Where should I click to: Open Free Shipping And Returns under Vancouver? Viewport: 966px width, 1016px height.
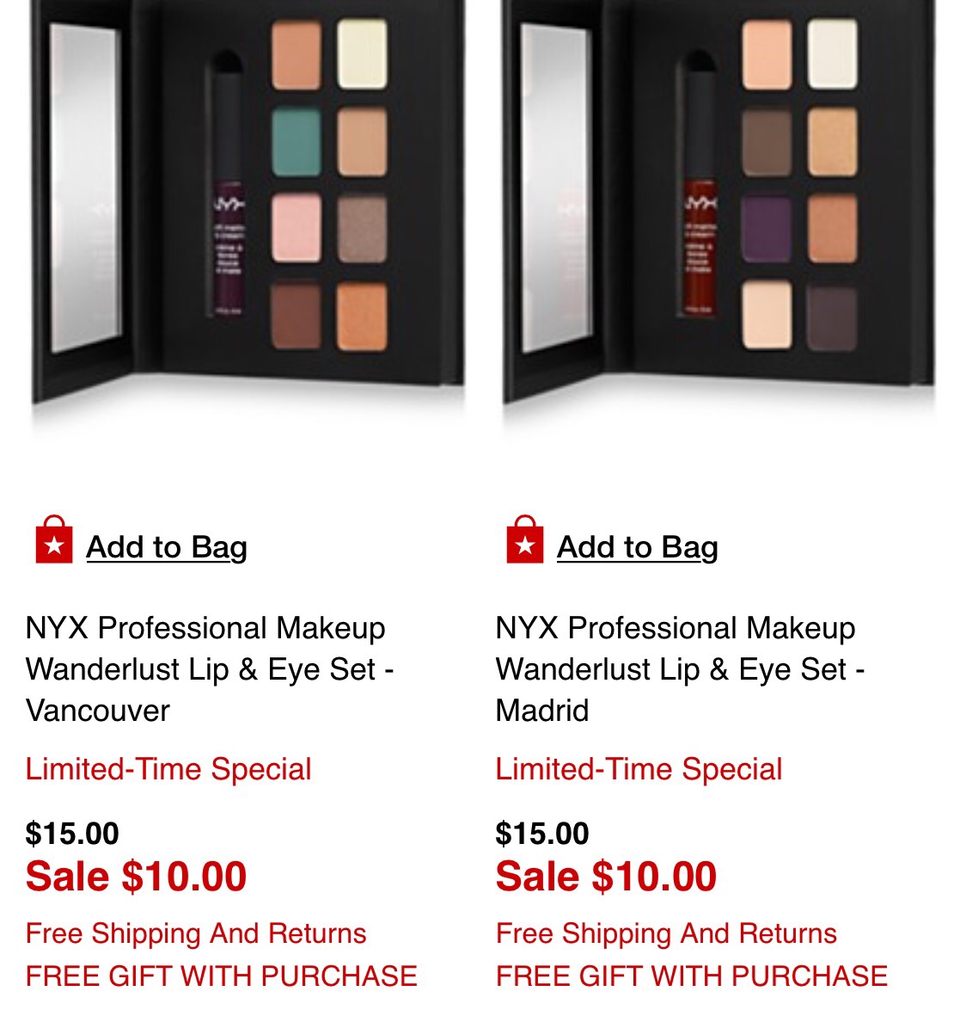(x=196, y=933)
